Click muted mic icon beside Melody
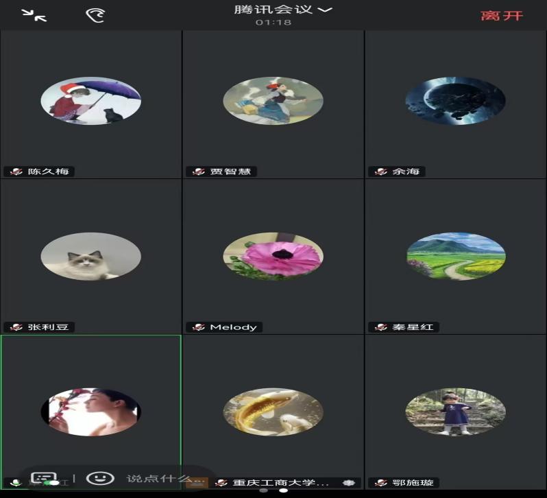This screenshot has height=498, width=547. coord(199,327)
